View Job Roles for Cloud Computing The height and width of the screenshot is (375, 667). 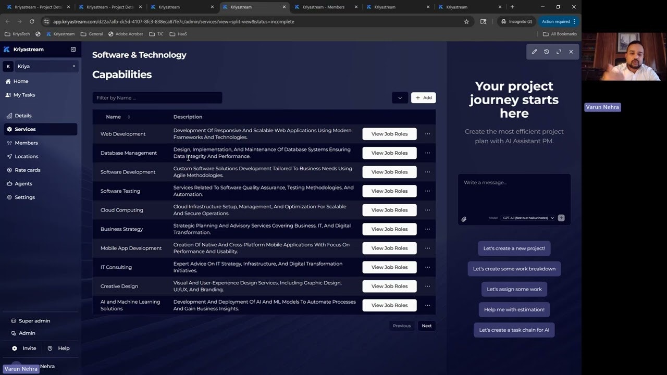[x=389, y=210]
